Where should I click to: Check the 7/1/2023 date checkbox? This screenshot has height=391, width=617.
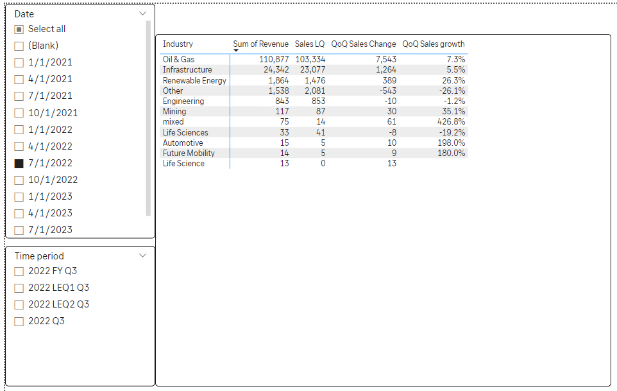tap(19, 230)
